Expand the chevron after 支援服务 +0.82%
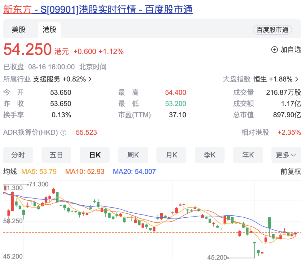 pyautogui.click(x=90, y=79)
